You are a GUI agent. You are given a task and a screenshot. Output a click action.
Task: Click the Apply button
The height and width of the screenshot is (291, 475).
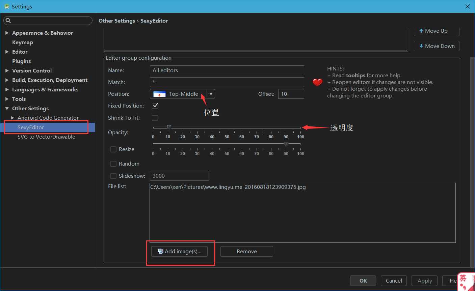coord(425,281)
